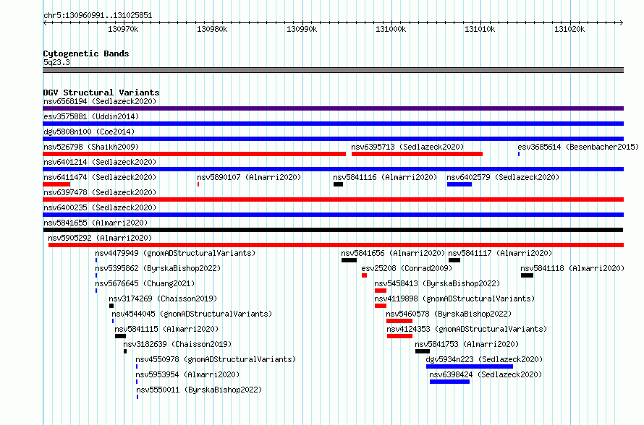Select the red bar under nsv5458413
This screenshot has height=425, width=644.
tap(381, 291)
